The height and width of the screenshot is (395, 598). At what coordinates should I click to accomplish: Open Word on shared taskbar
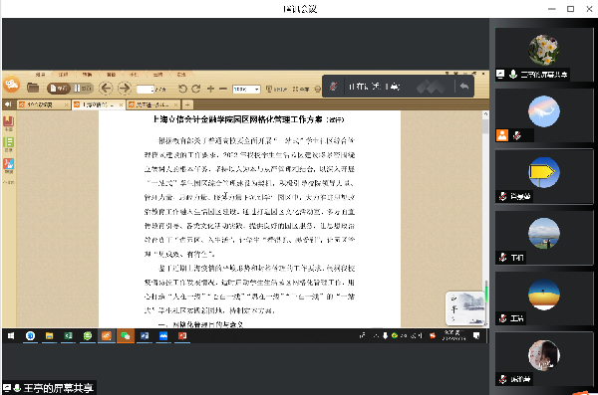click(145, 335)
